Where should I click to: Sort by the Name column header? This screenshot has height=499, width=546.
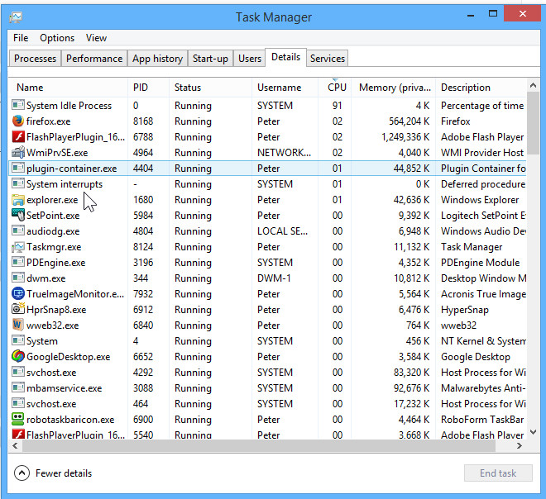click(30, 88)
